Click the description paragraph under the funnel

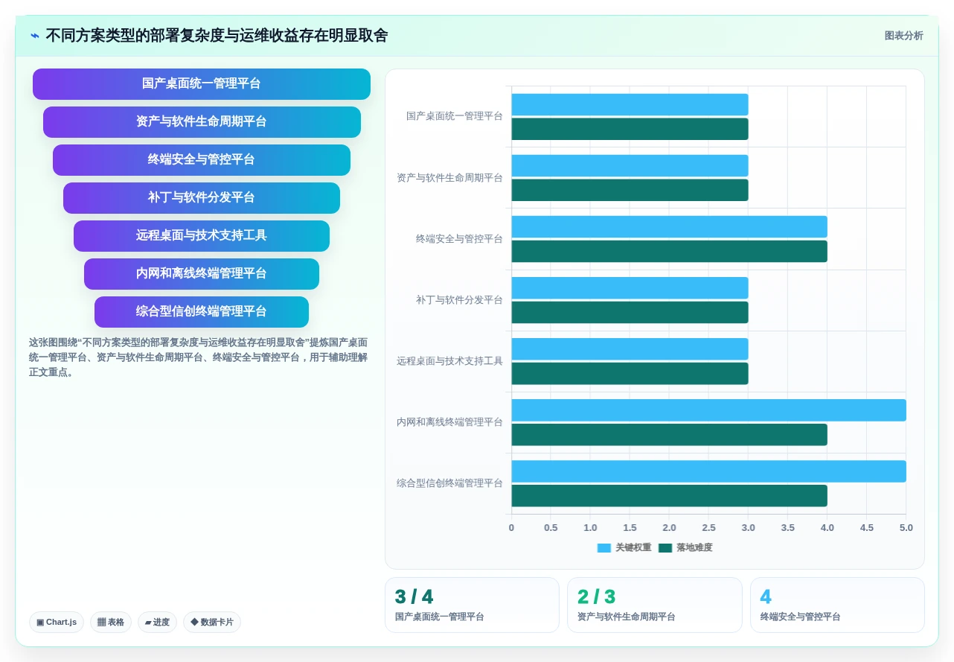click(x=198, y=357)
